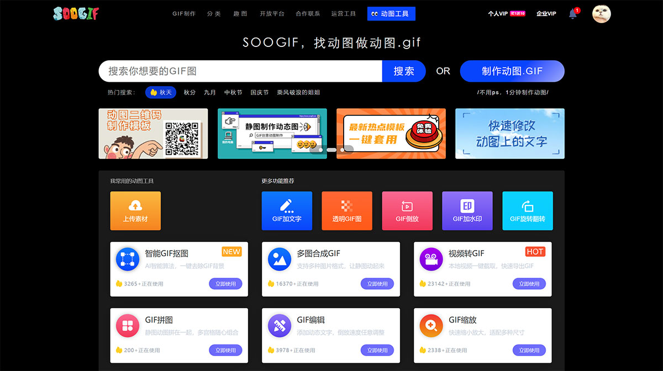The width and height of the screenshot is (663, 371).
Task: Open the 视频转GIF converter icon
Action: tap(431, 258)
